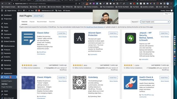The width and height of the screenshot is (177, 99).
Task: Click the WordPress logo in admin bar
Action: click(2, 10)
